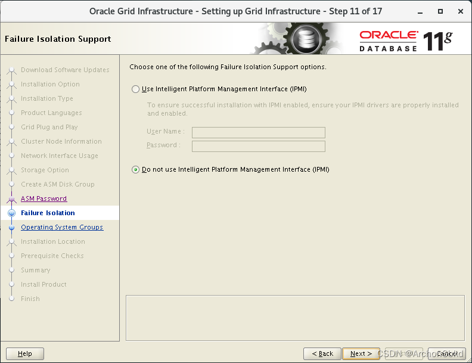Click Grid Plug and Play step

49,127
